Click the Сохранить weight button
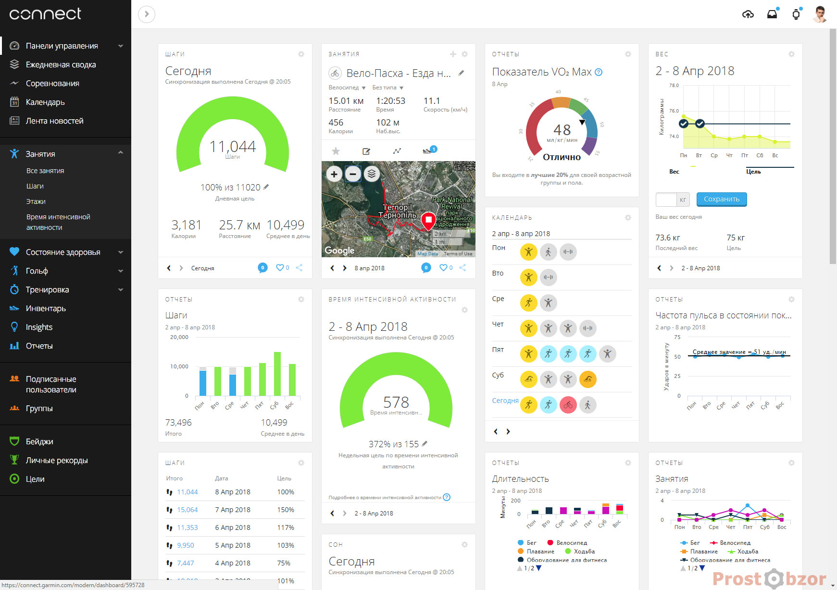837x590 pixels. tap(721, 199)
